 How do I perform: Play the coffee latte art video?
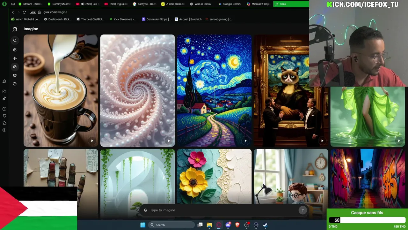92,141
